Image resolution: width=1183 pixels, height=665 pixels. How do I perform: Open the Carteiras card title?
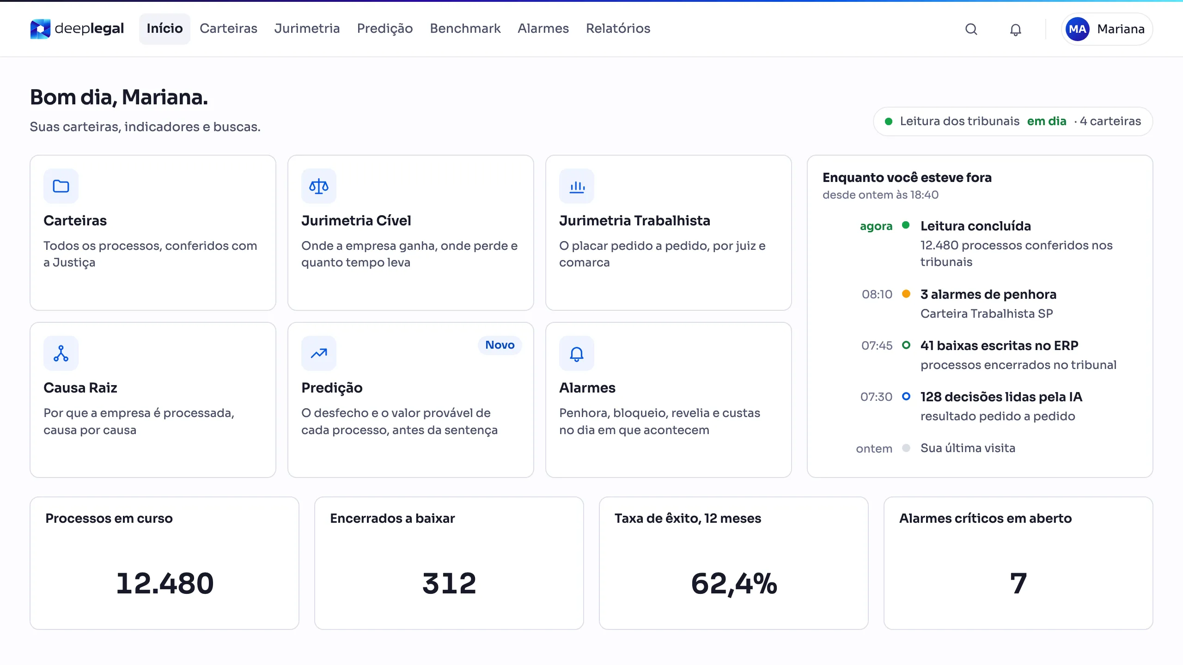point(75,220)
